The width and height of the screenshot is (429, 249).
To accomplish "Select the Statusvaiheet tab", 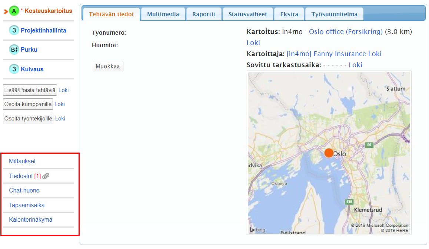I will coord(247,14).
